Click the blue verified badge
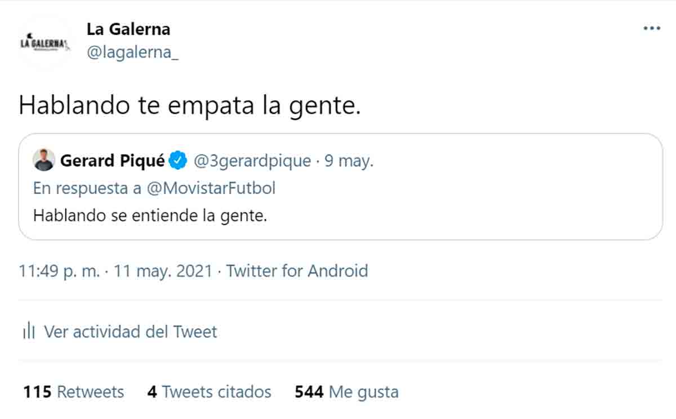Viewport: 676px width, 419px height. [x=179, y=161]
